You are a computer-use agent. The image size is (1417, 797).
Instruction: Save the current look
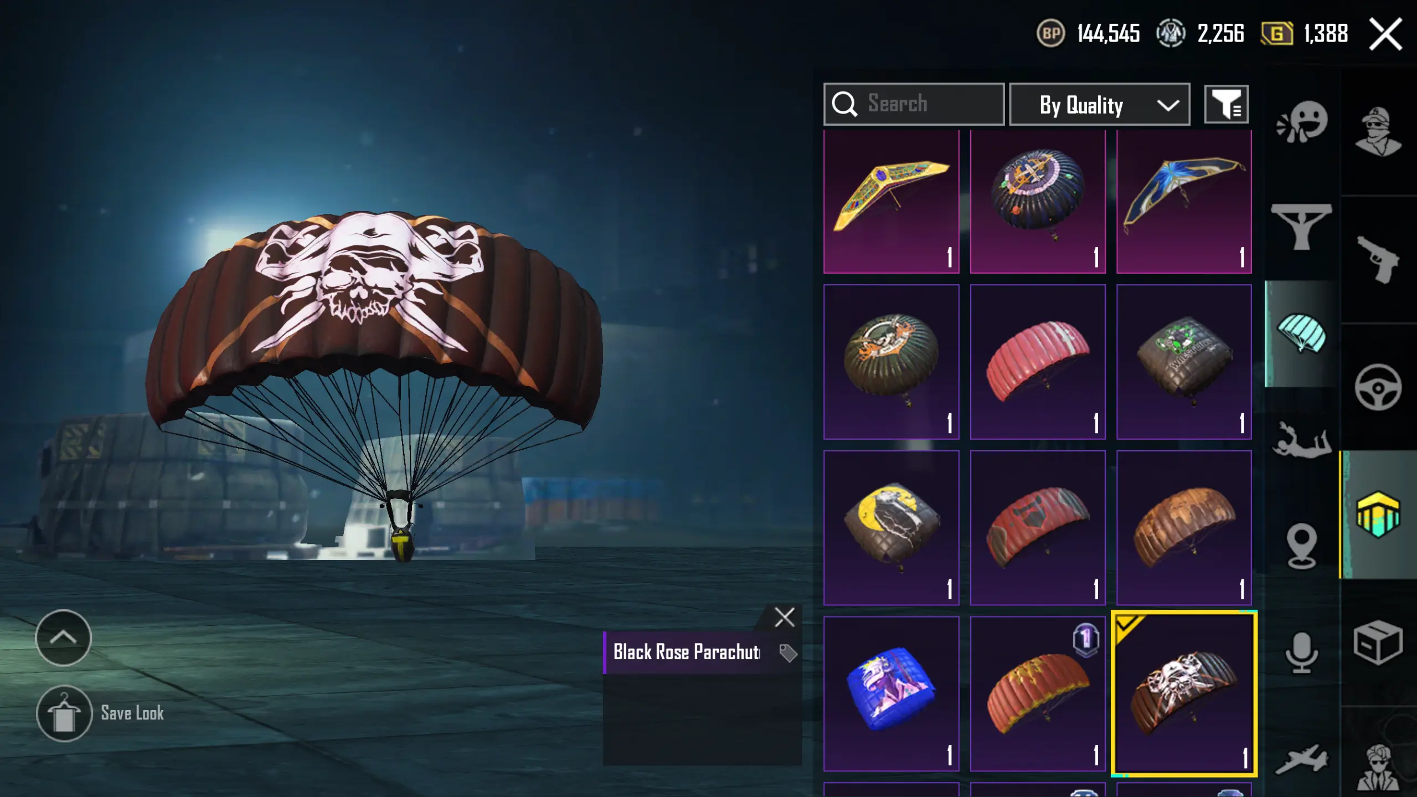click(100, 713)
